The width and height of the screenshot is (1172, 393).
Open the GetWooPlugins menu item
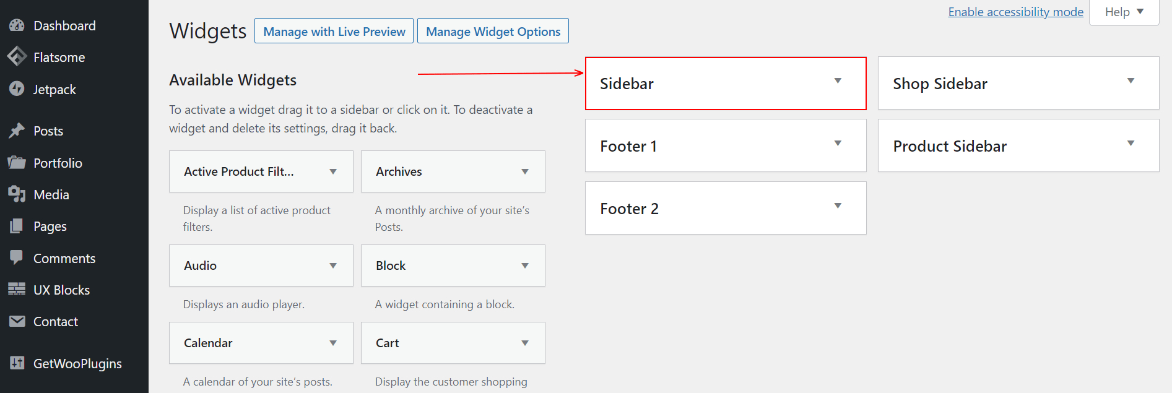[77, 363]
